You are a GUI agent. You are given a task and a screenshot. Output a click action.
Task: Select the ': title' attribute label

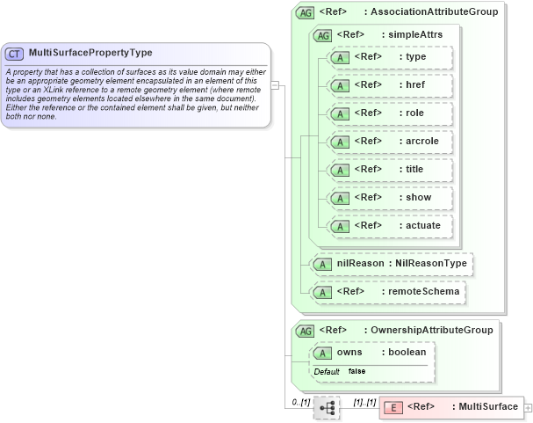(x=411, y=170)
